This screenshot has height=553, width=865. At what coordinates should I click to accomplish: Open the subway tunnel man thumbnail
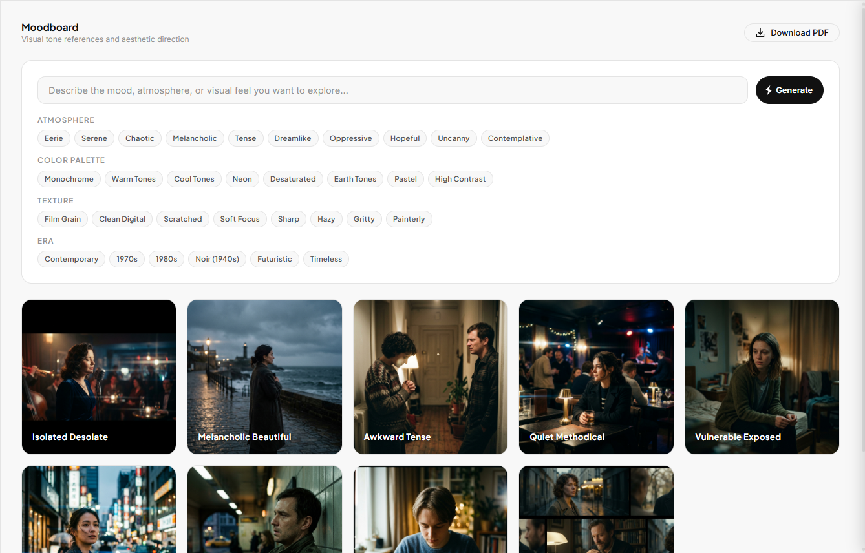(x=264, y=510)
